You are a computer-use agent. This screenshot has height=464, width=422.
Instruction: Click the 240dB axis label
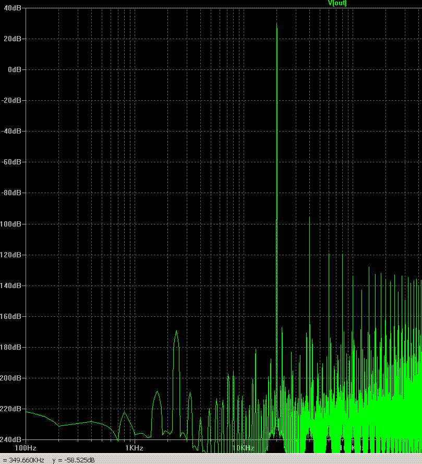point(10,440)
